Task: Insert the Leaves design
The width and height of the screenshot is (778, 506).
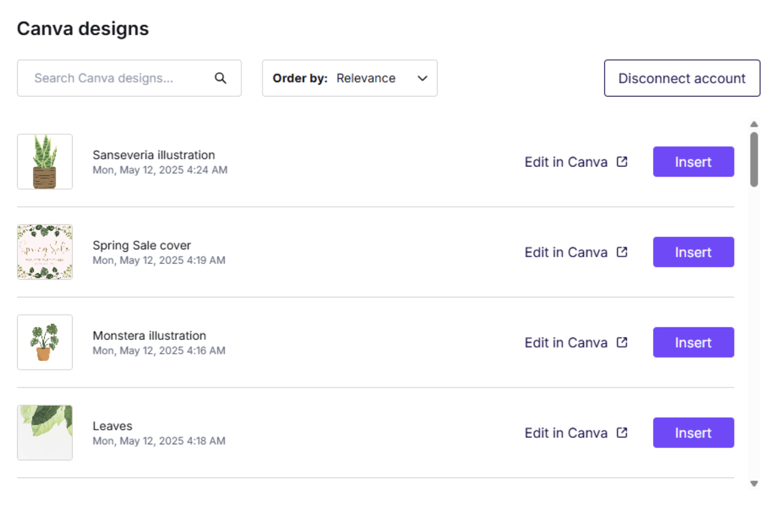Action: click(x=693, y=433)
